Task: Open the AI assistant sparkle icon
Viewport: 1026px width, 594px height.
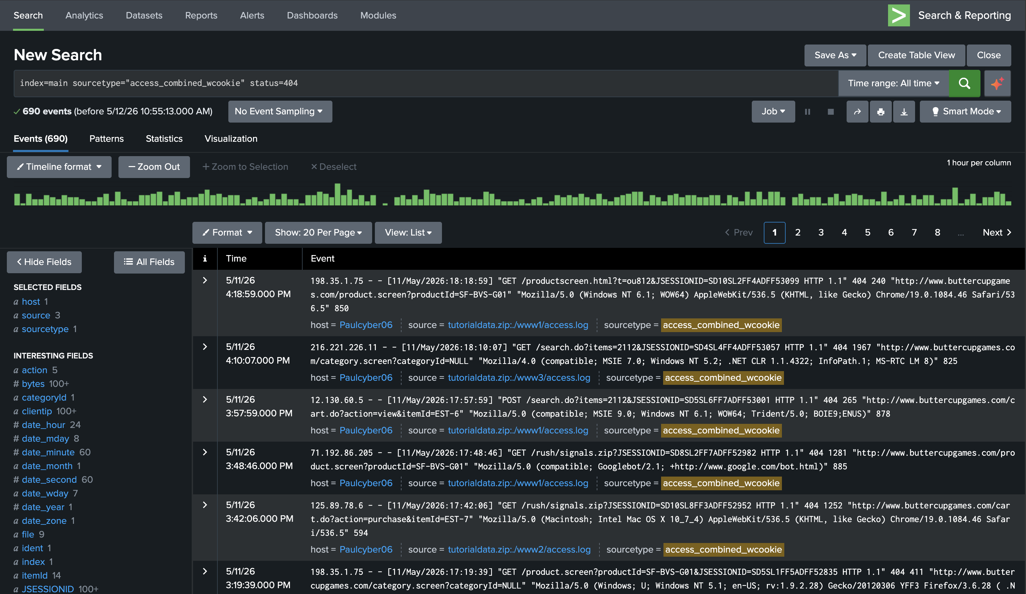Action: (997, 83)
